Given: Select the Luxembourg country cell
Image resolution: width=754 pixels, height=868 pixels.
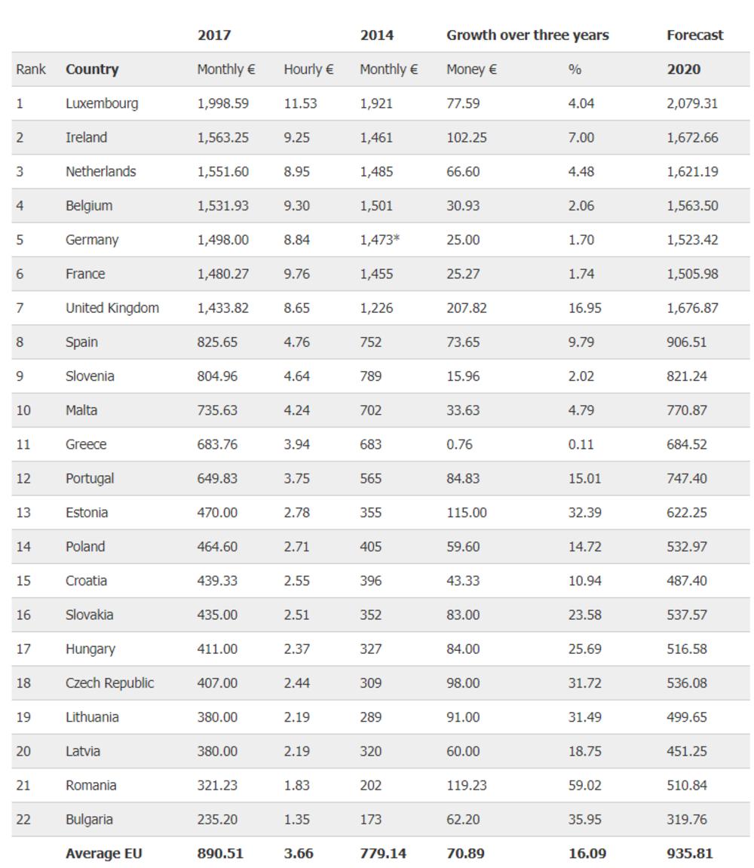Looking at the screenshot, I should (102, 103).
